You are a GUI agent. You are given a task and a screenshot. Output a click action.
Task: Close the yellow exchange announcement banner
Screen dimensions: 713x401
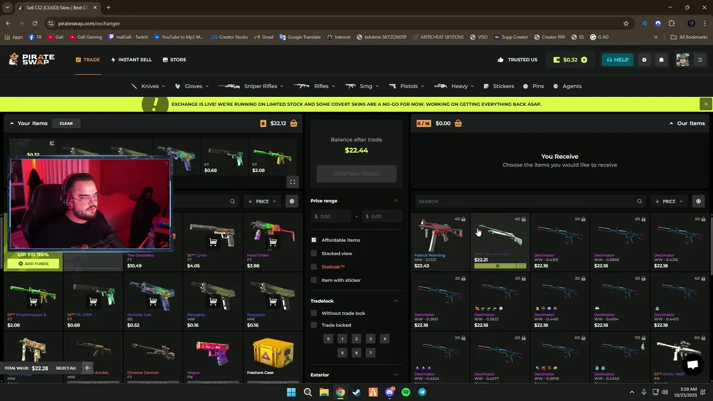[x=706, y=104]
